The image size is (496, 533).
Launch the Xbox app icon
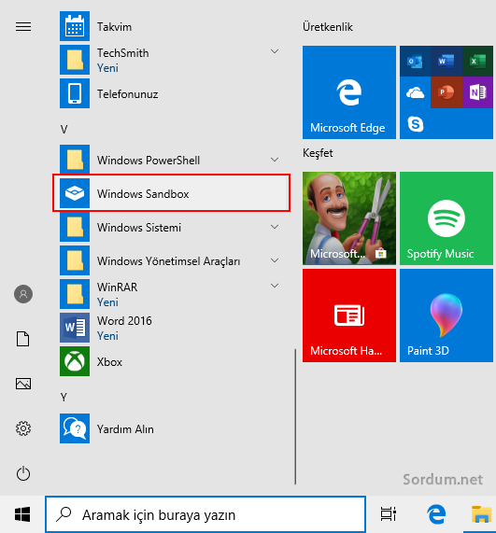75,361
